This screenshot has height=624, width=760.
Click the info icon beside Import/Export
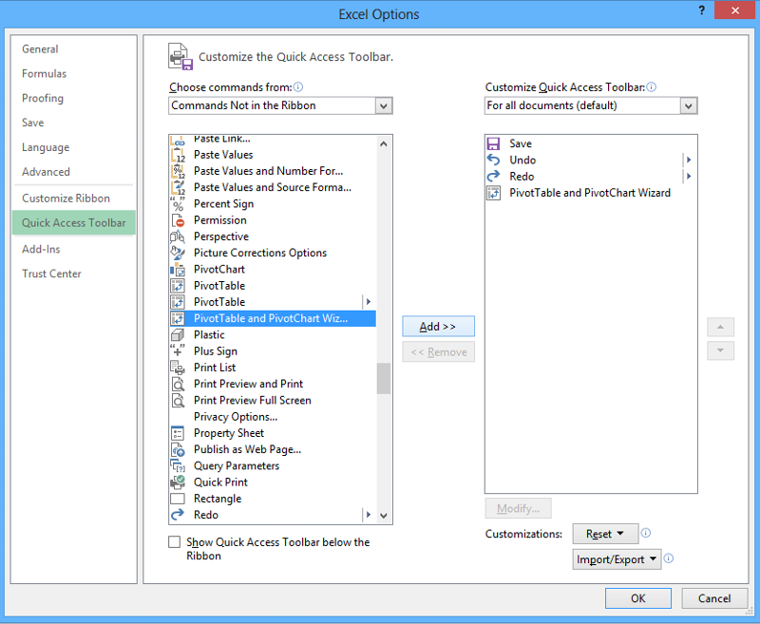point(669,558)
